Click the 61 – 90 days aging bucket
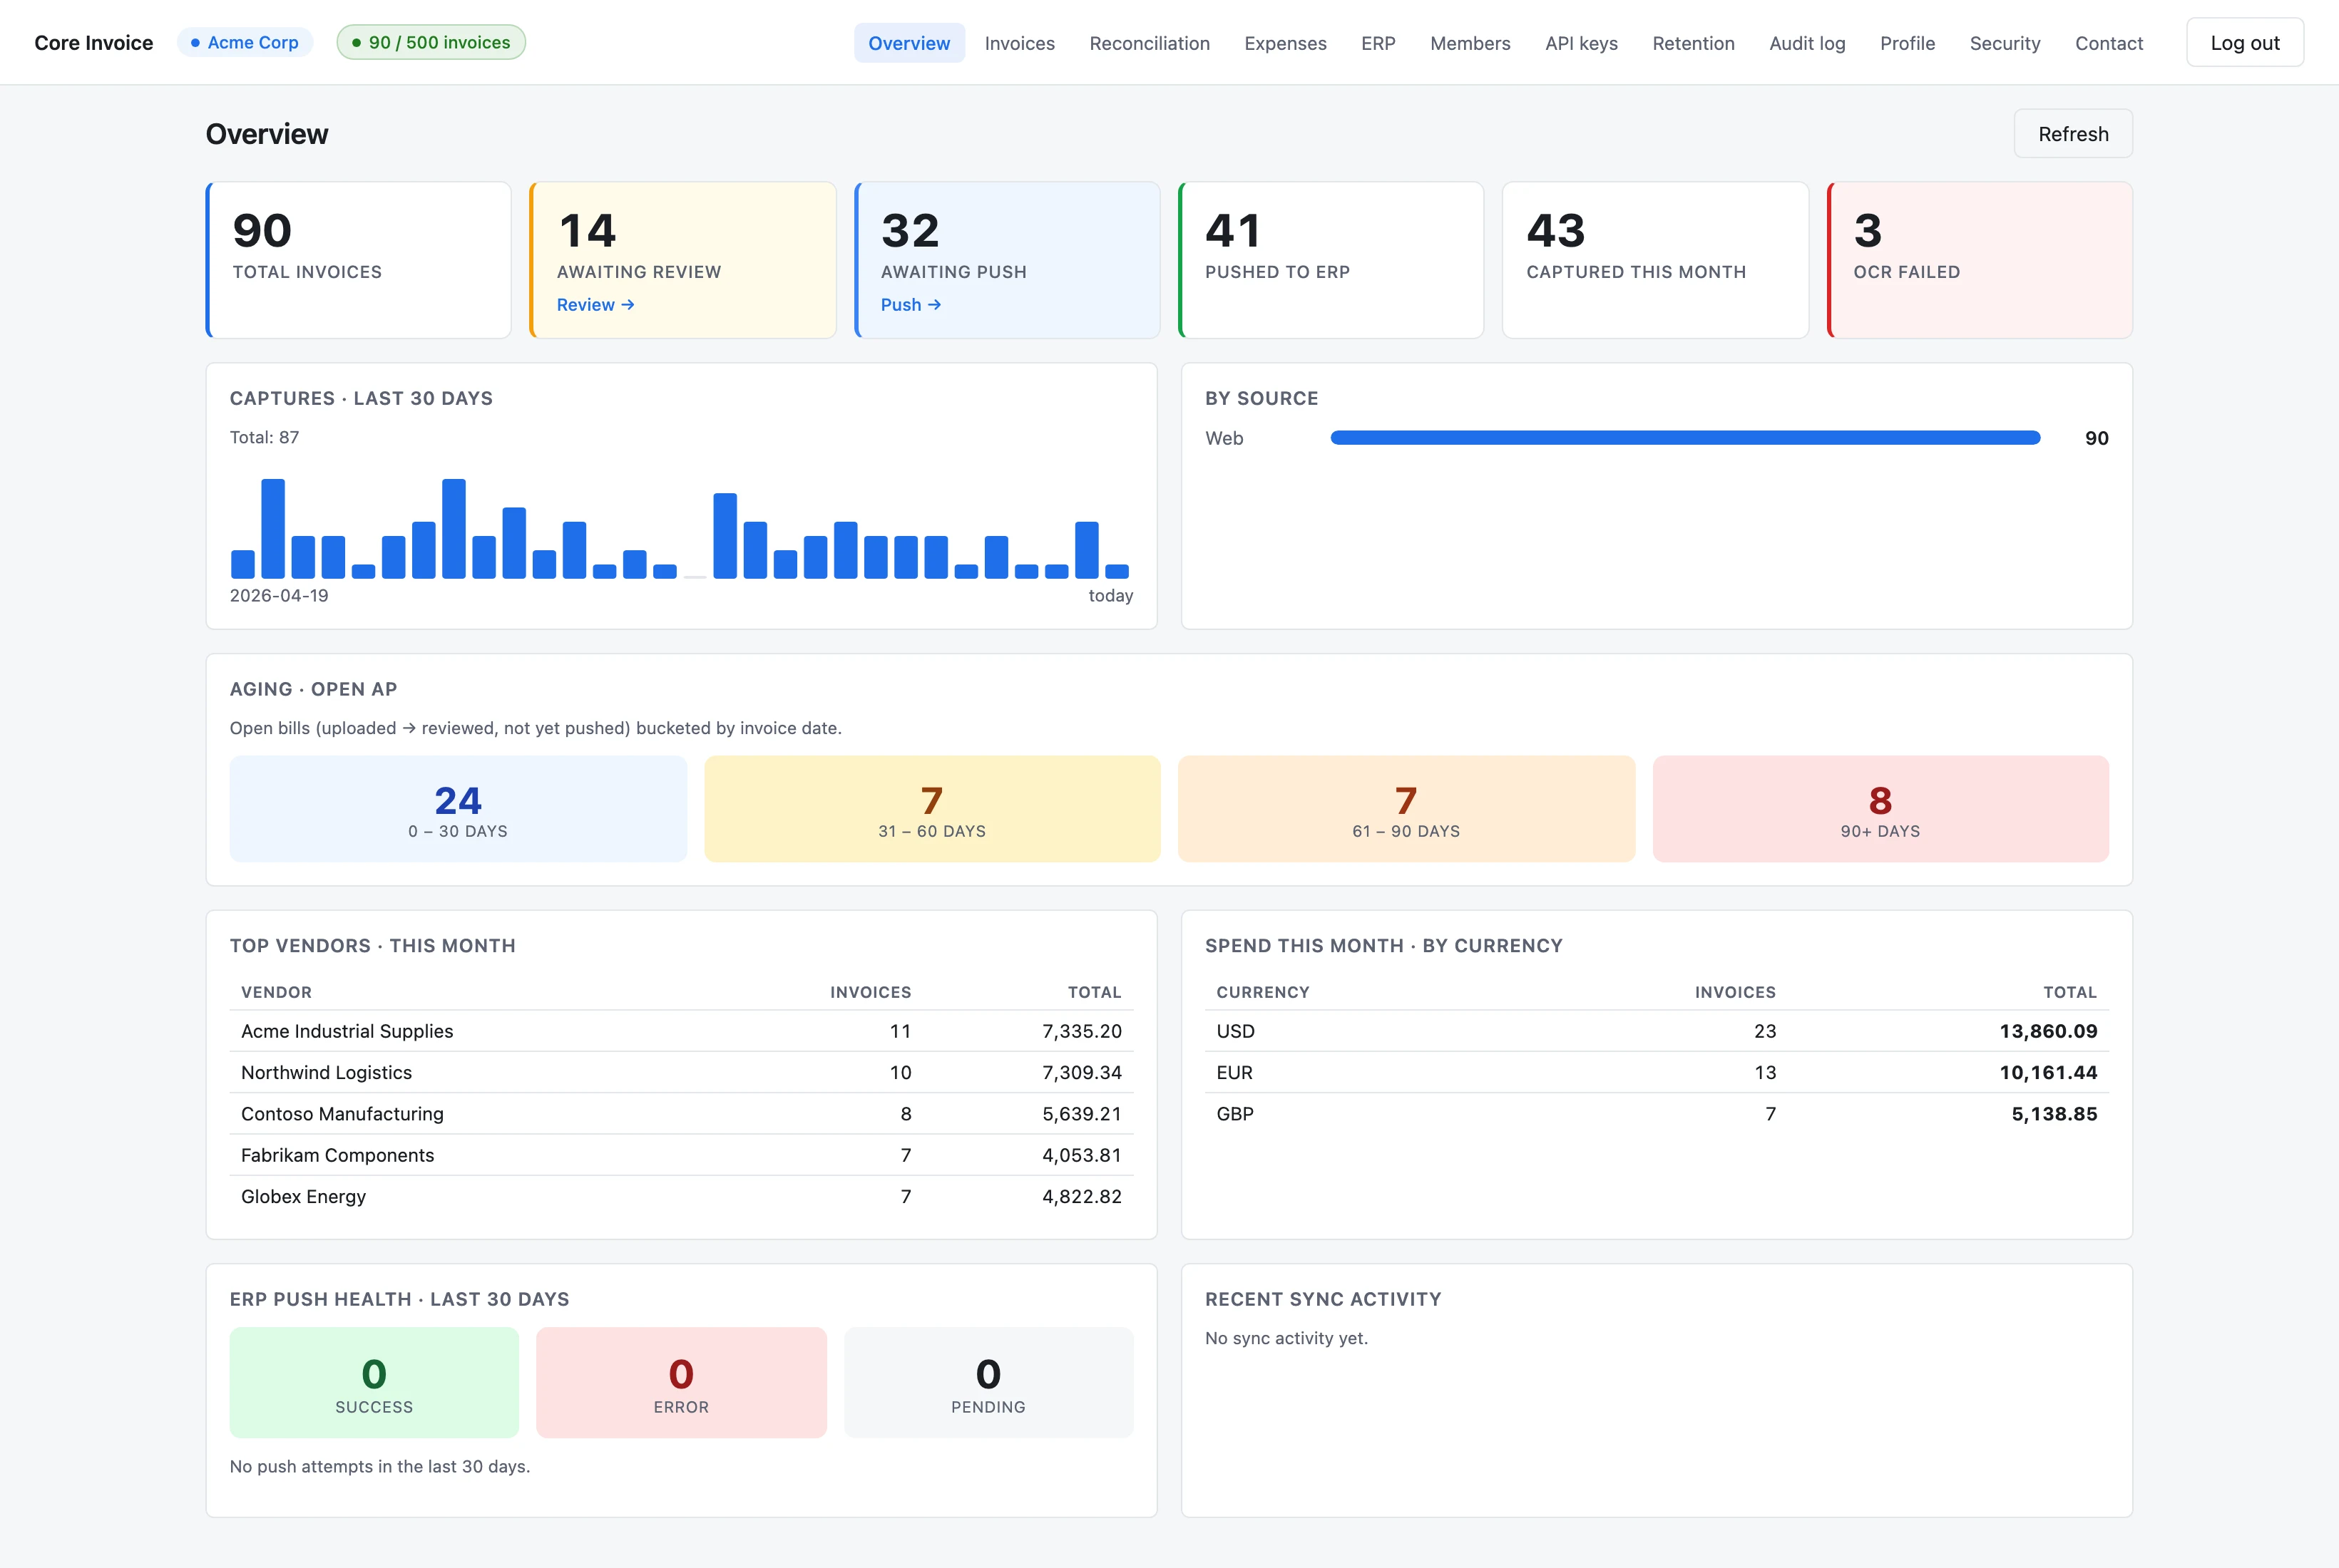 click(x=1406, y=809)
